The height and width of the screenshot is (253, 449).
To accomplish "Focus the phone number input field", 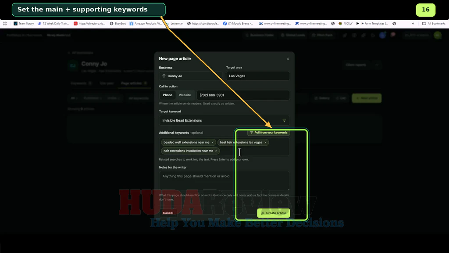I will point(243,95).
